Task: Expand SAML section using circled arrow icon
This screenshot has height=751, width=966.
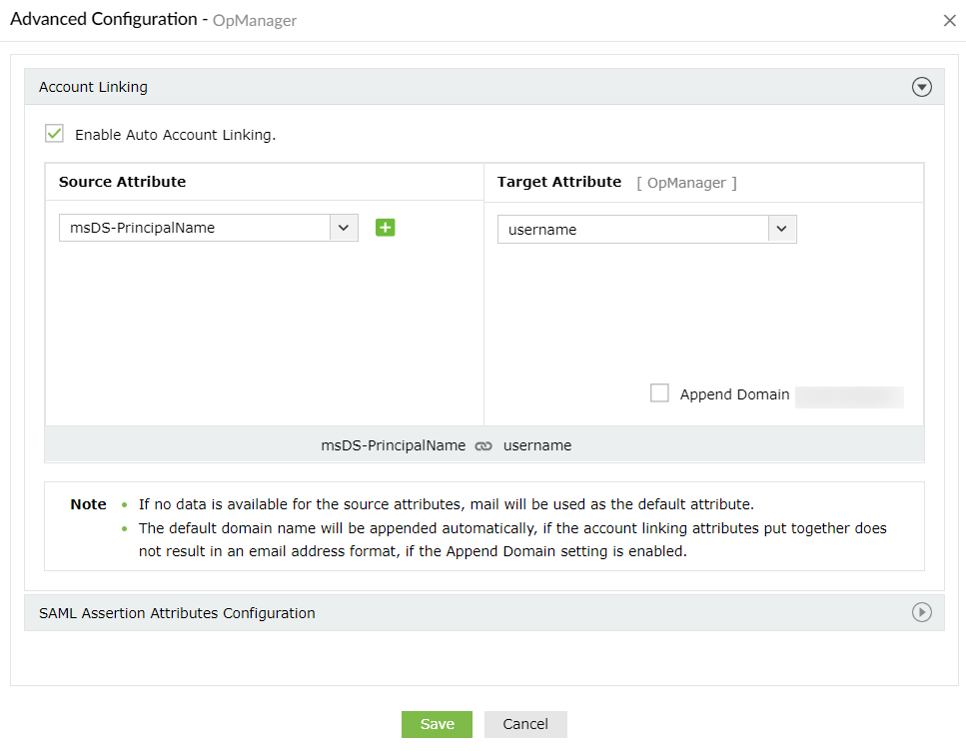Action: [922, 612]
